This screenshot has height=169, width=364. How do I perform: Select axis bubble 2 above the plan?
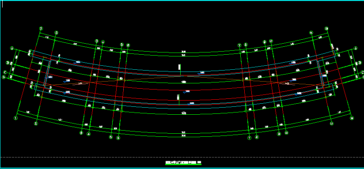56,33
